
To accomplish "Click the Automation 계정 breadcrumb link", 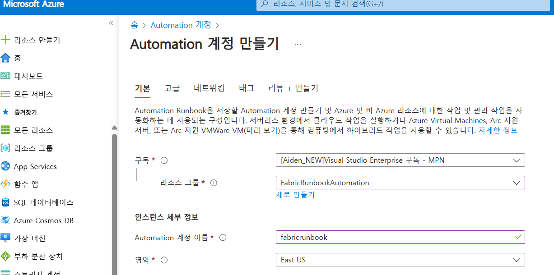I will pyautogui.click(x=181, y=25).
